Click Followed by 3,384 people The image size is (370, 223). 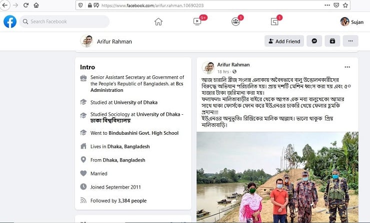(x=118, y=201)
